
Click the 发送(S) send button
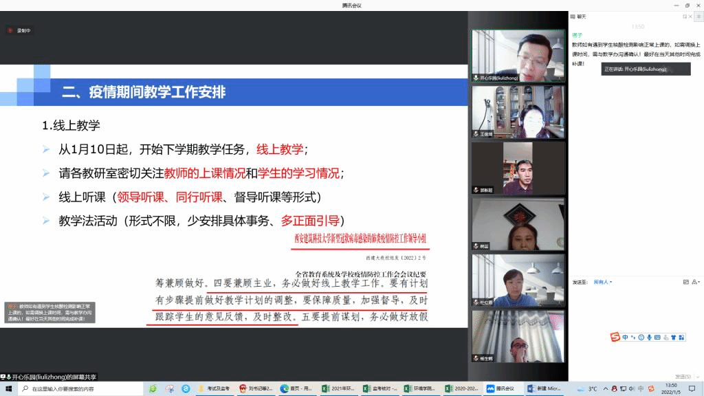coord(683,376)
